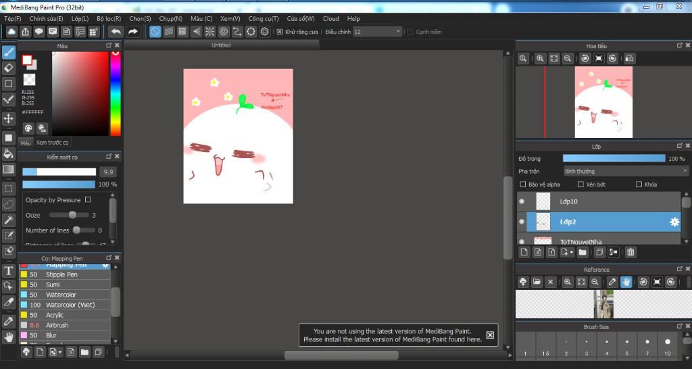Select the Eyedropper tool
The image size is (692, 369).
pyautogui.click(x=8, y=321)
